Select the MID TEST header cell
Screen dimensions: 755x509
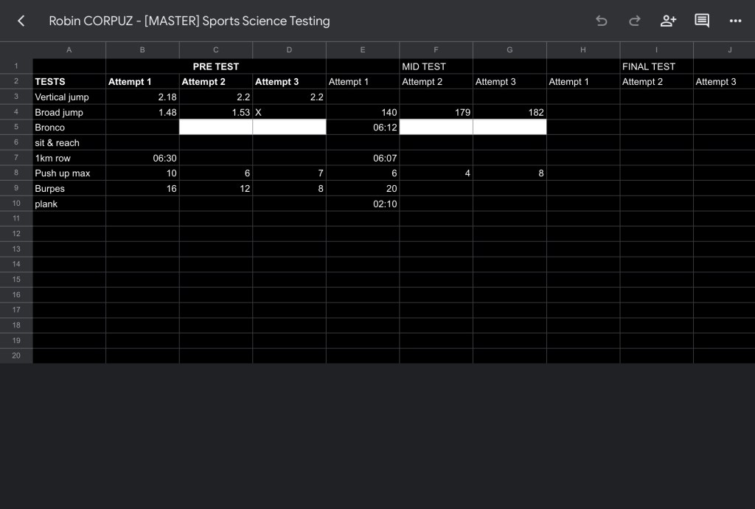tap(436, 66)
